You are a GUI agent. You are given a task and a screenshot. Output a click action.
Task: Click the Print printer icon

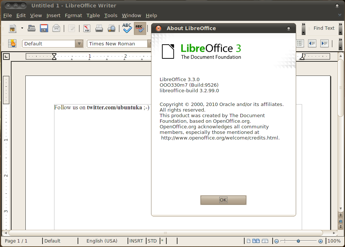tap(99, 28)
